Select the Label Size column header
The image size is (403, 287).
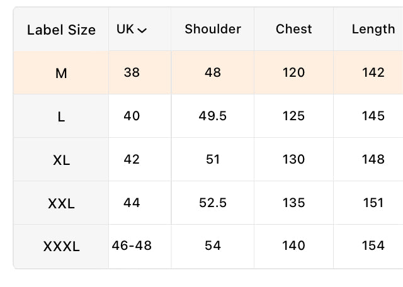[61, 30]
